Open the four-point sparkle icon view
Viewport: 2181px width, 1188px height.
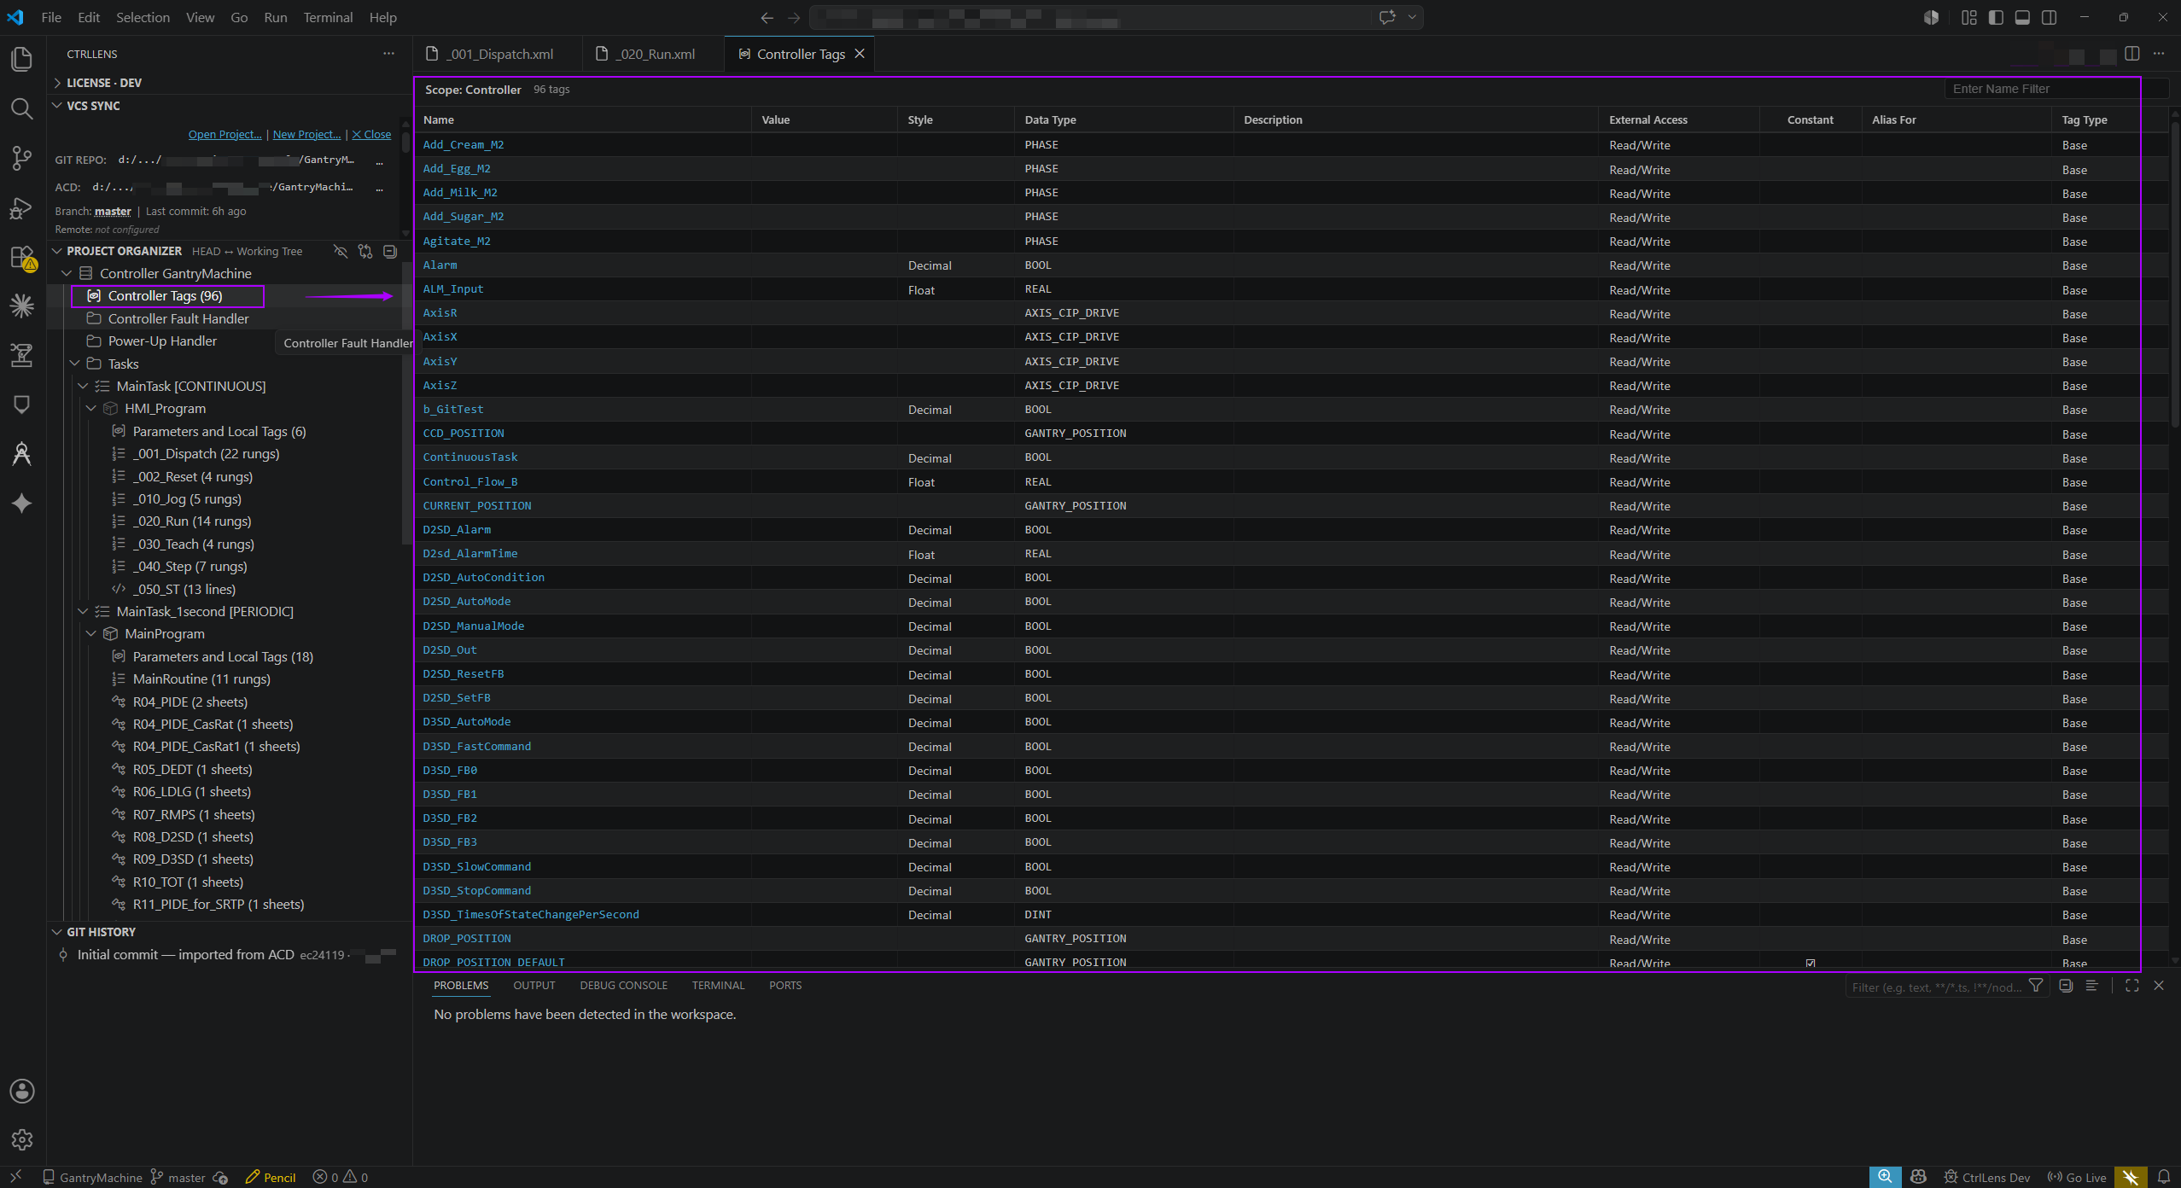click(x=22, y=504)
